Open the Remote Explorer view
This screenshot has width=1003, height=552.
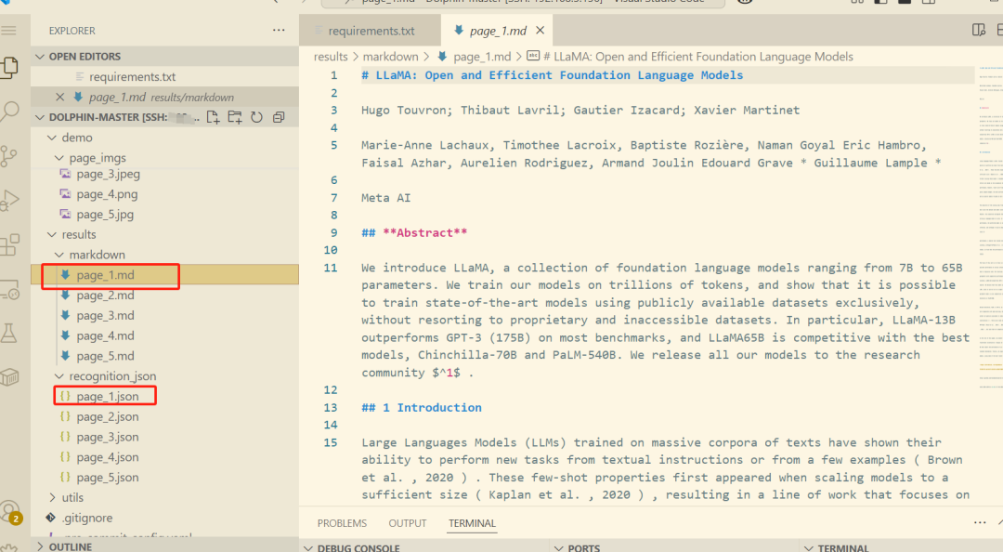9,289
